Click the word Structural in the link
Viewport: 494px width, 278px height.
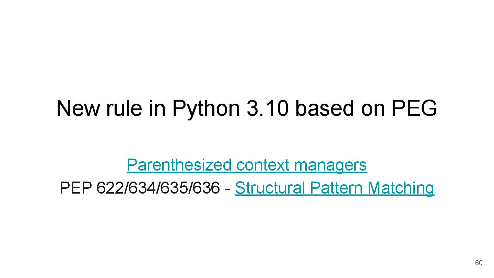(x=270, y=188)
